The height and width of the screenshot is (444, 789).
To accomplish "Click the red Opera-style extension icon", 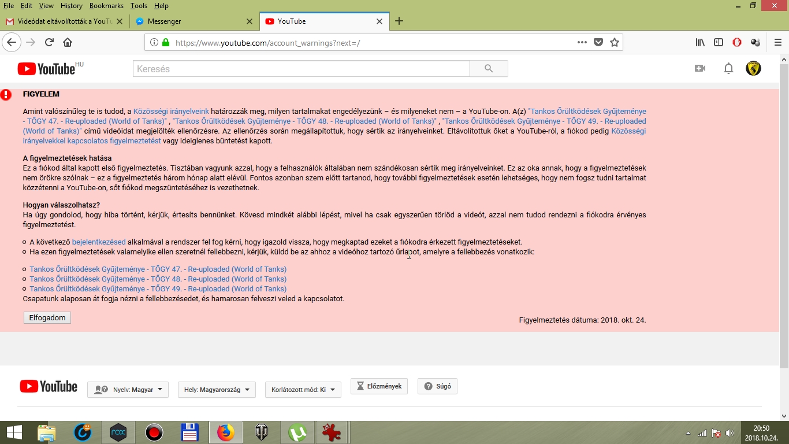I will [737, 42].
